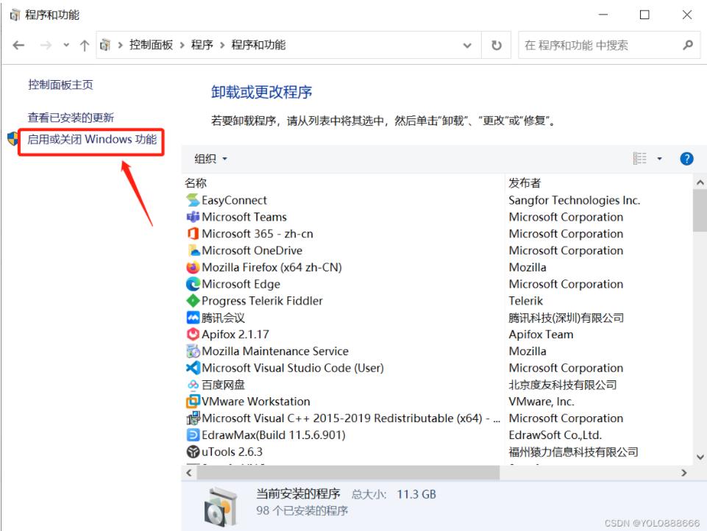Click the change view layout icon

pyautogui.click(x=640, y=159)
